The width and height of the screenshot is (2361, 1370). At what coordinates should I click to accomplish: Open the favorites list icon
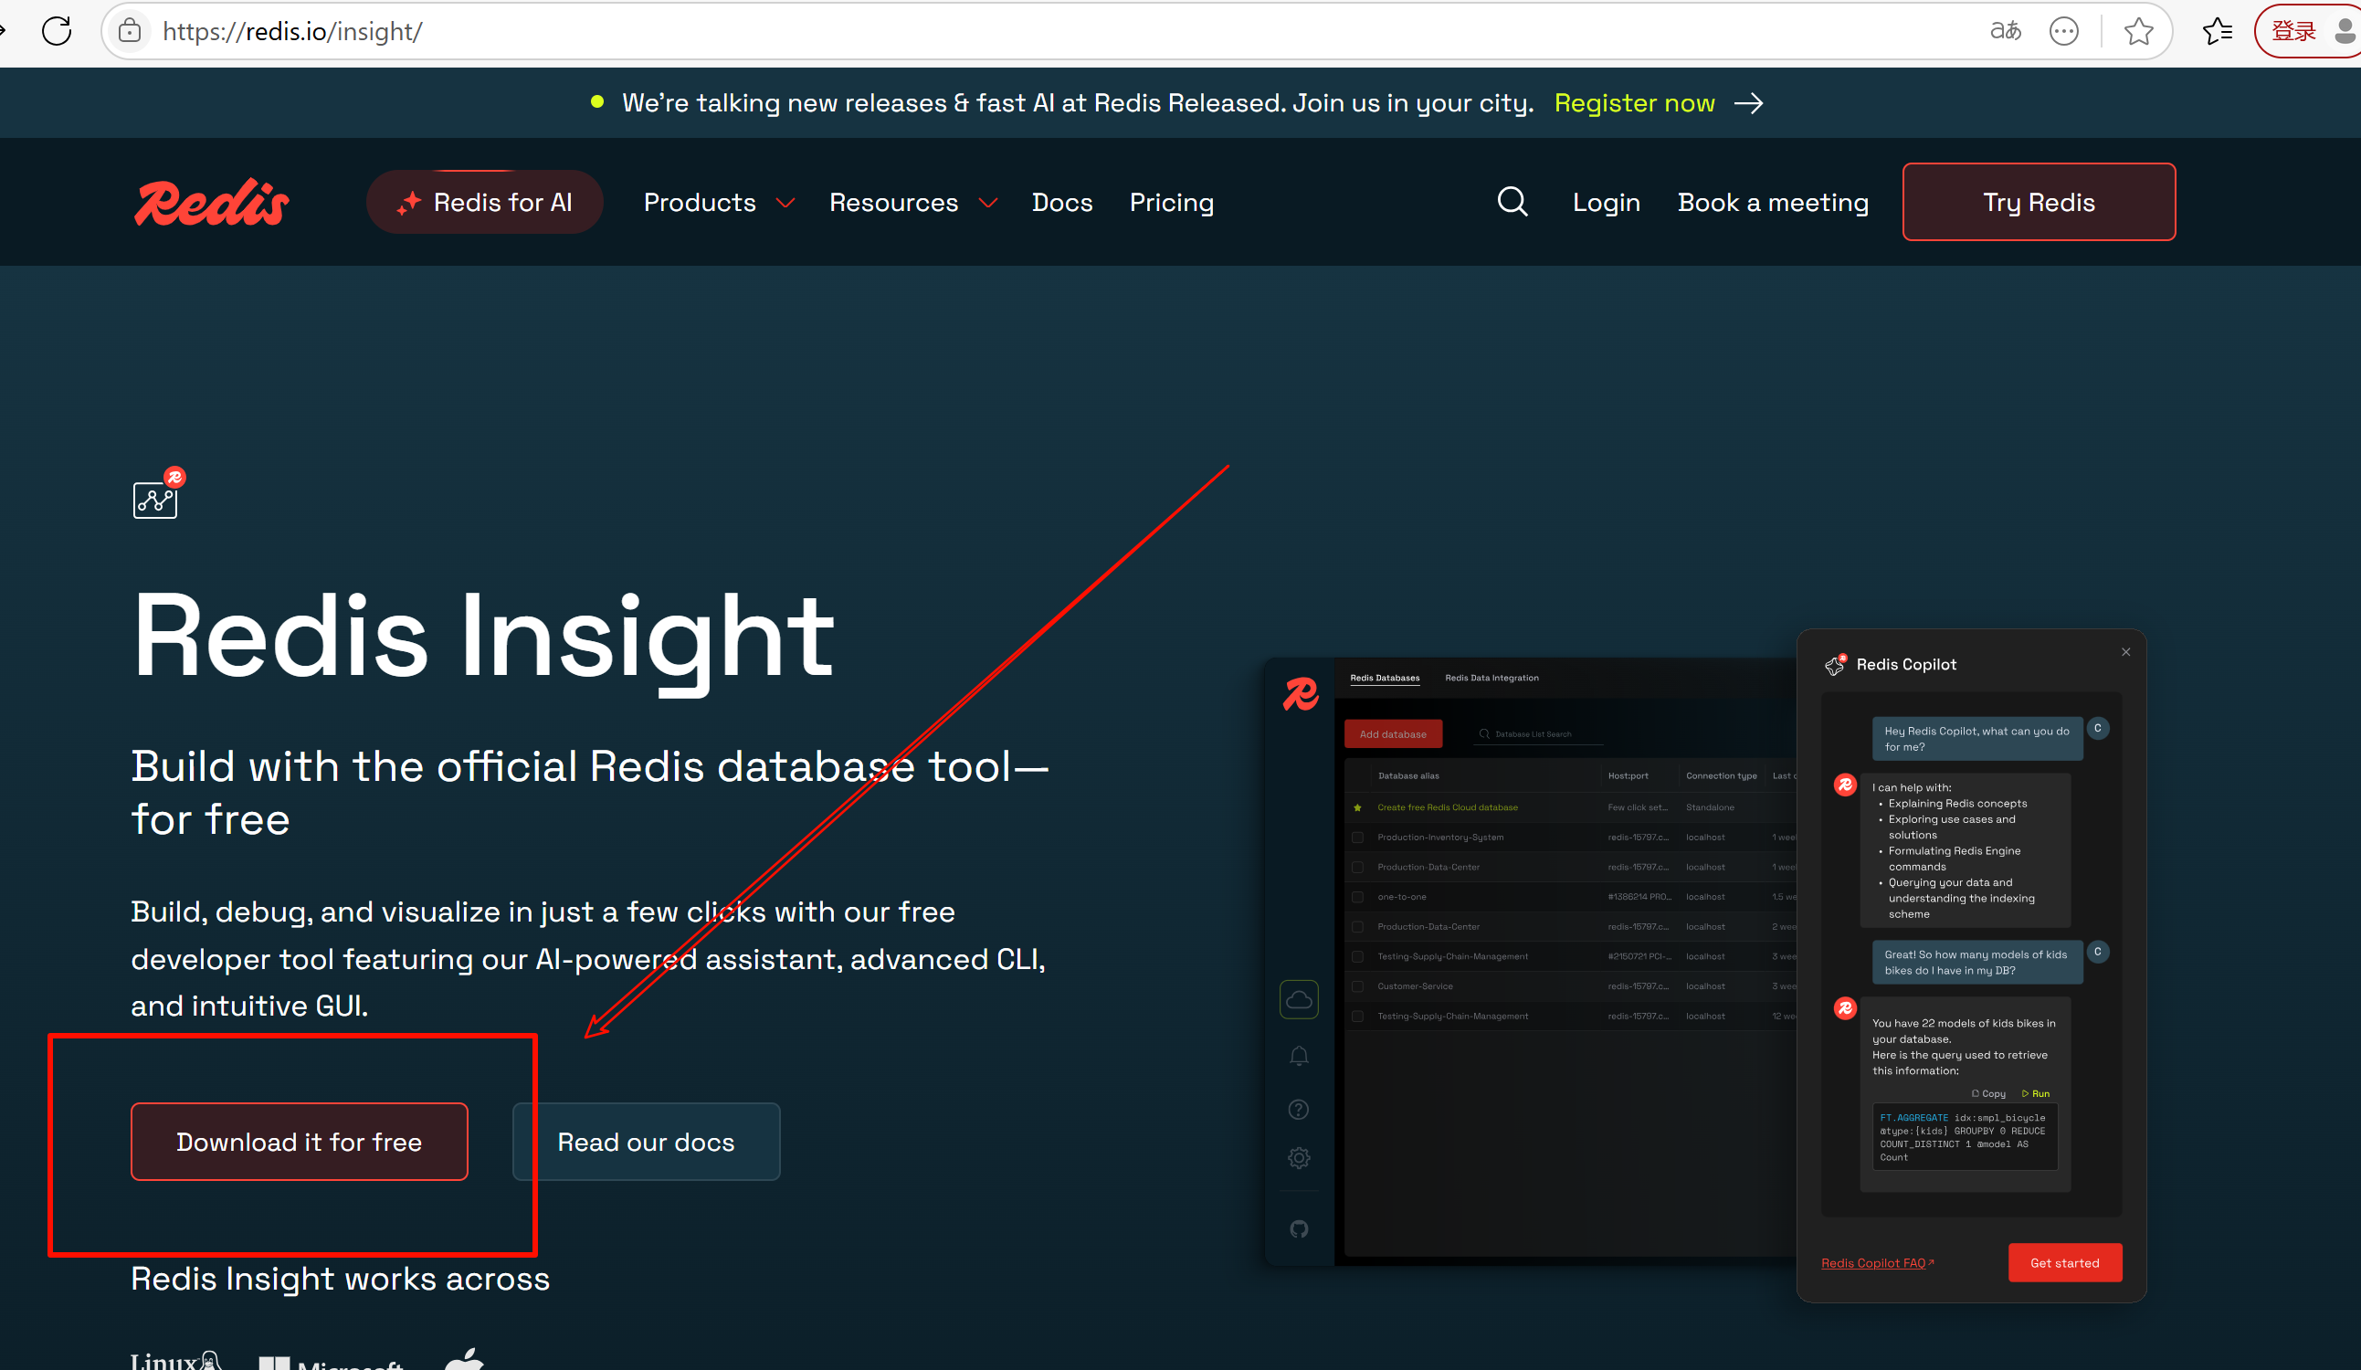(2218, 31)
